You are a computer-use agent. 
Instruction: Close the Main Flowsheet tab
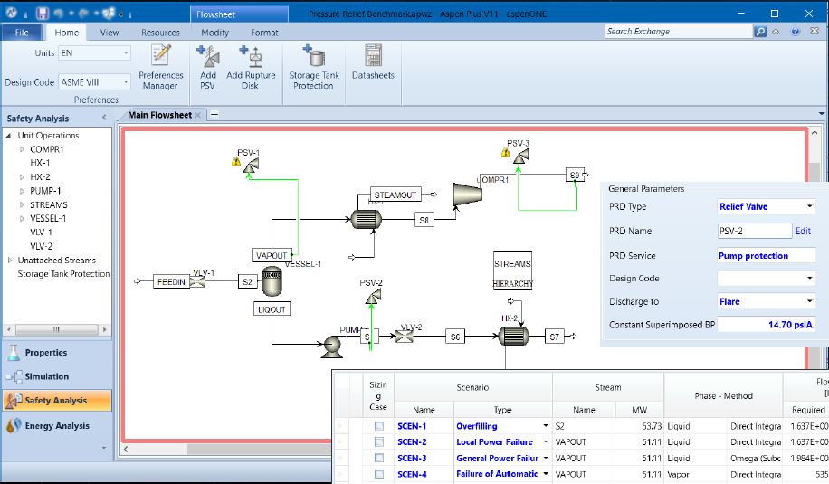(197, 115)
